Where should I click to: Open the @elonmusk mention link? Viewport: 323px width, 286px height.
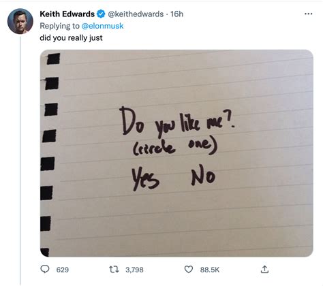click(102, 26)
